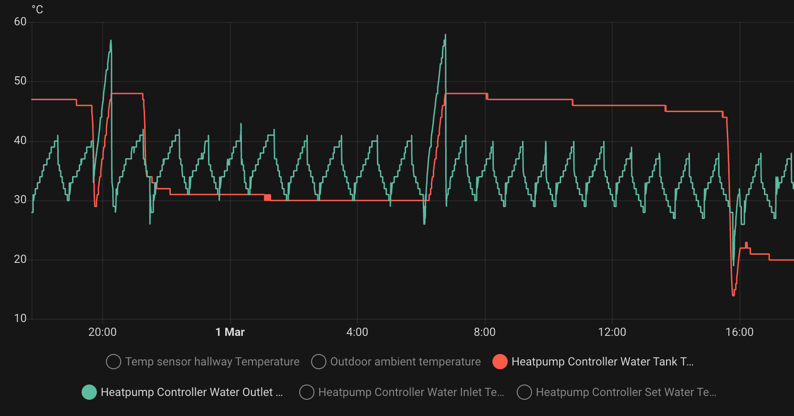
Task: Click the red Water Tank legend dot
Action: coord(500,362)
